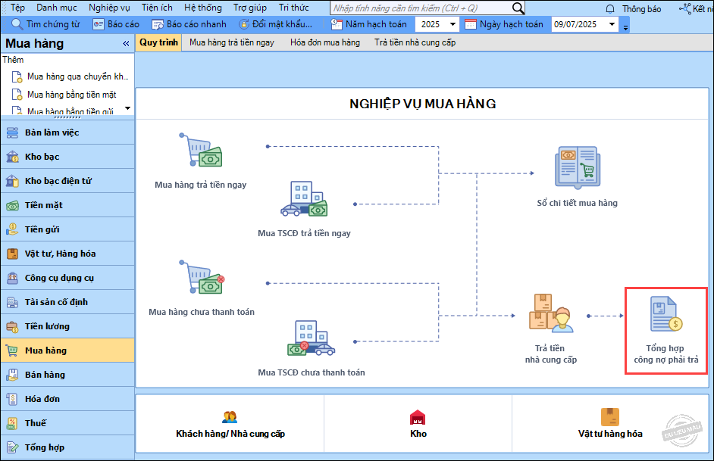Viewport: 714px width, 461px height.
Task: Switch to Mua hàng trả tiền ngay tab
Action: [232, 42]
